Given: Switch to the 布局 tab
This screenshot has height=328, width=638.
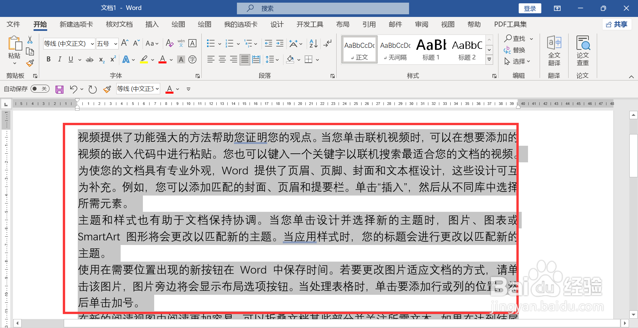Looking at the screenshot, I should click(343, 24).
